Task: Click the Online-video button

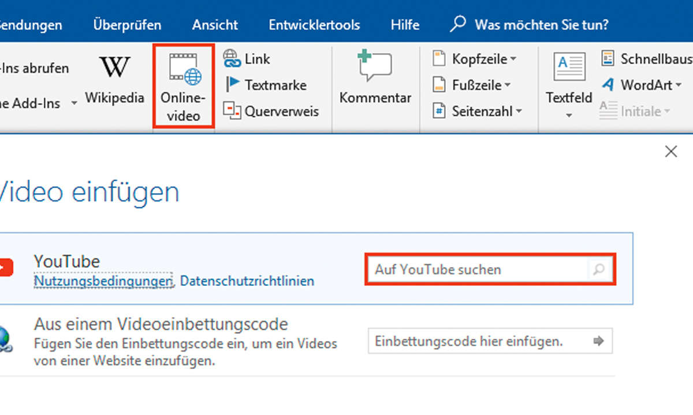Action: 184,86
